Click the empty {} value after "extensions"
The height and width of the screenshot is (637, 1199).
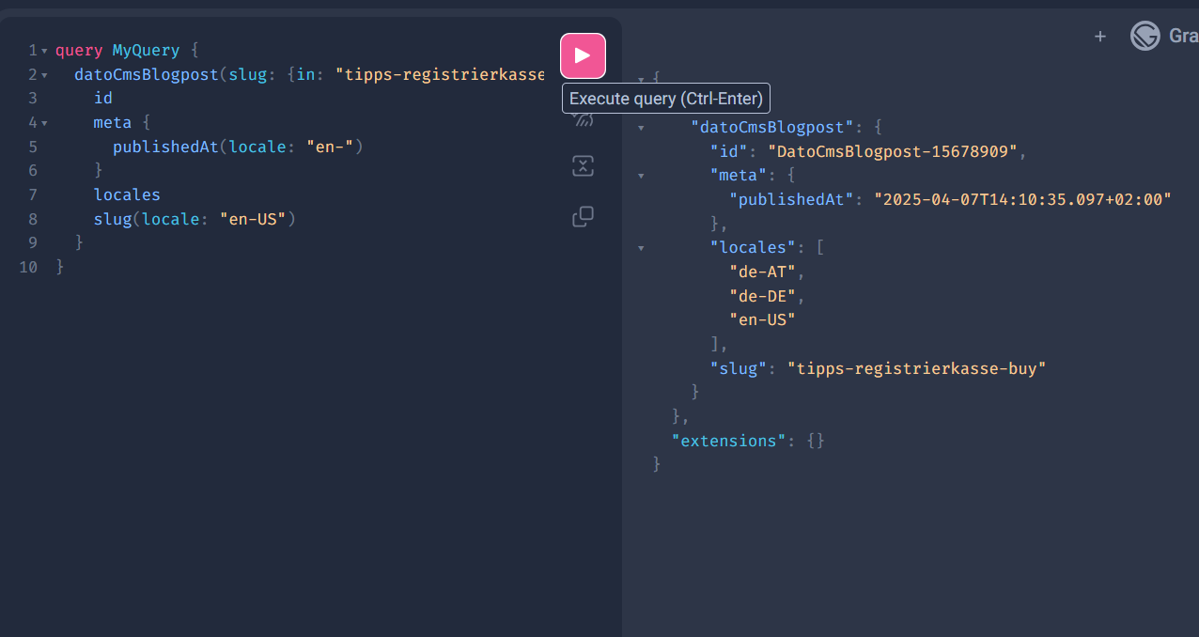click(x=816, y=440)
